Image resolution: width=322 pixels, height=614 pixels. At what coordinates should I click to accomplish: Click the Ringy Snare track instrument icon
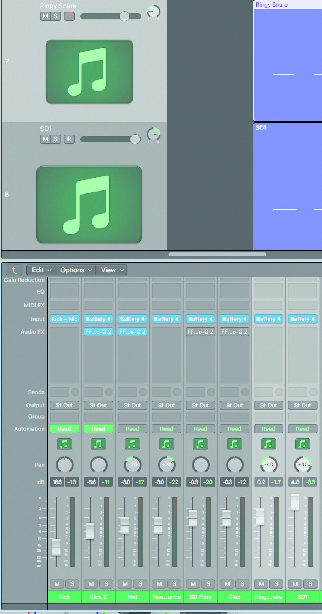point(89,72)
